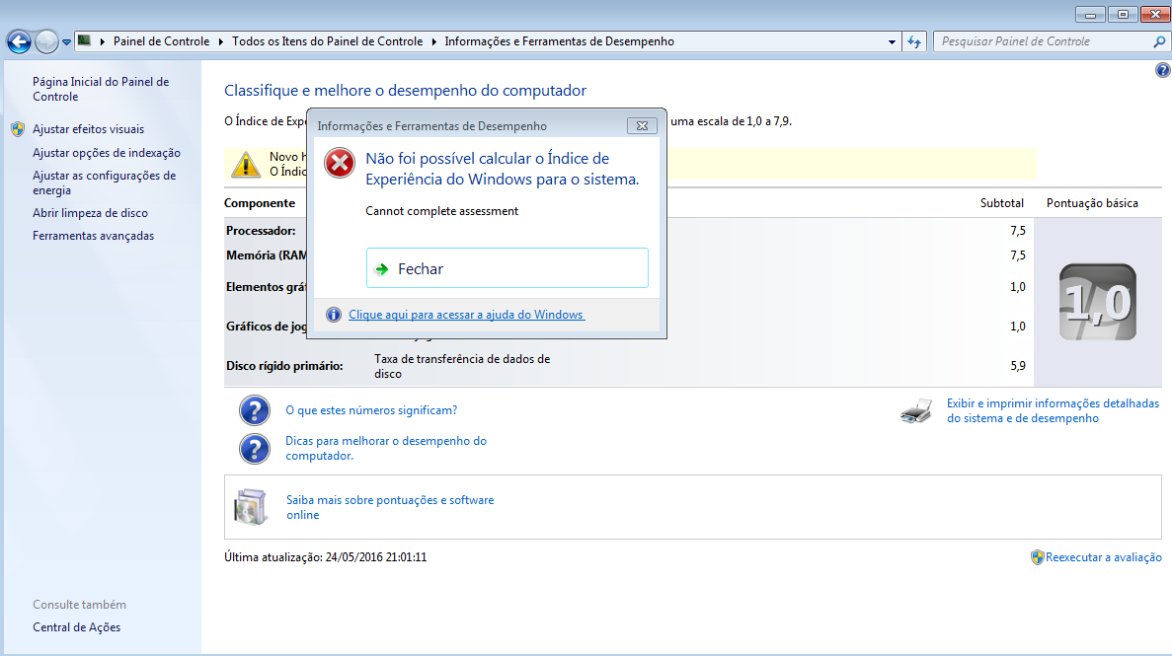This screenshot has width=1172, height=656.
Task: Expand breadcrumb arrow after 'Todos os Itens'
Action: click(x=433, y=41)
